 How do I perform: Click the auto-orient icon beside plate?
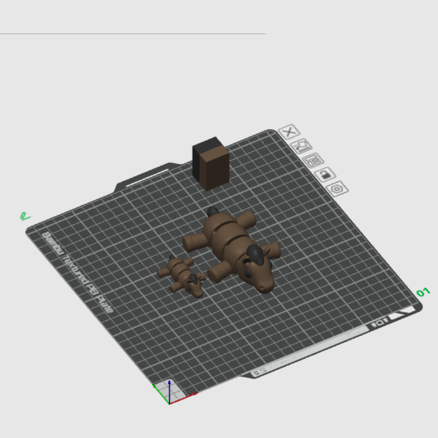(x=301, y=146)
